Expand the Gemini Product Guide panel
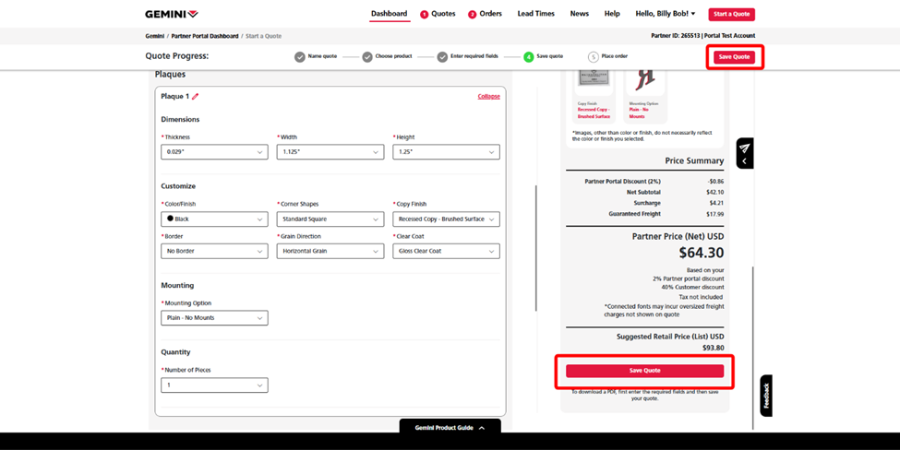 click(450, 428)
